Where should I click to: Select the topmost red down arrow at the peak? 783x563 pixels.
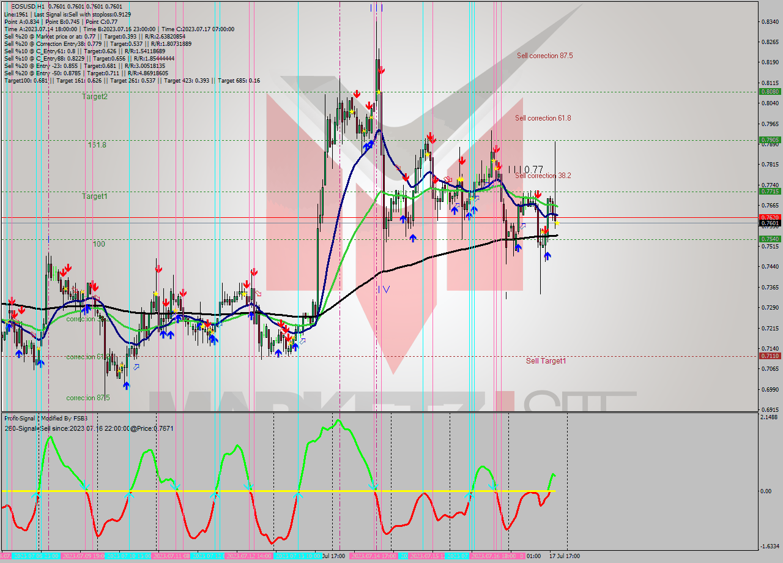pyautogui.click(x=382, y=70)
